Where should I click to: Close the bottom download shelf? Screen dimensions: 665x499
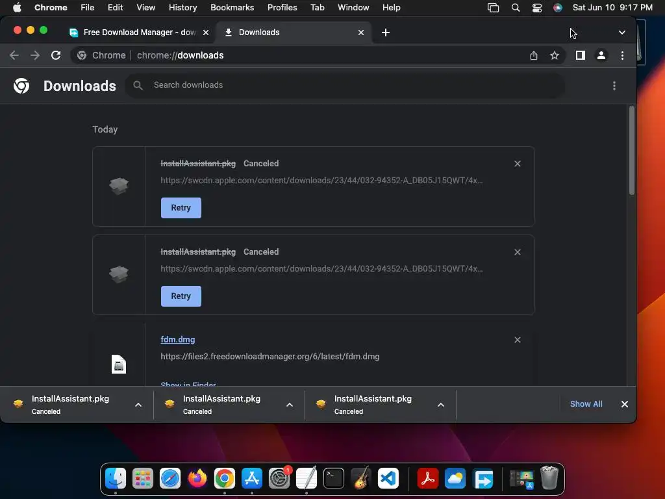625,404
